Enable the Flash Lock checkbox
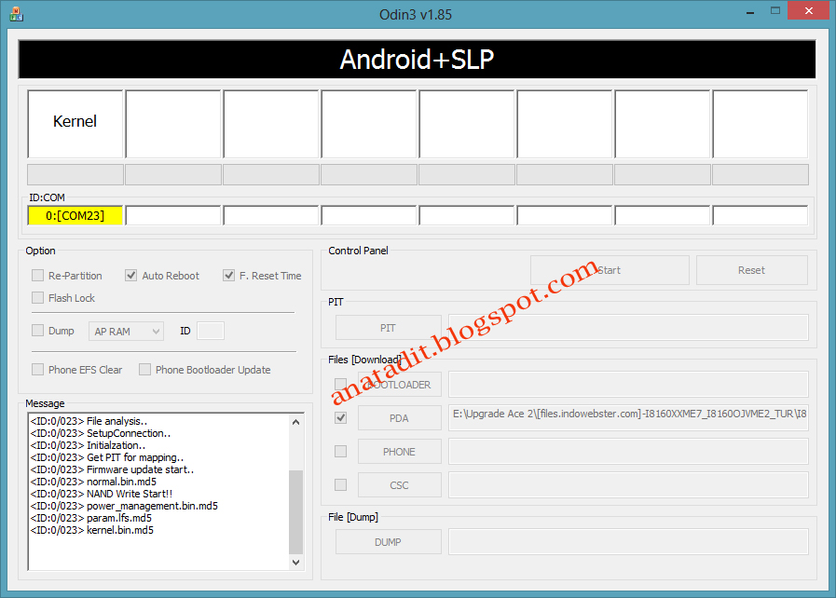The image size is (836, 598). [x=38, y=298]
